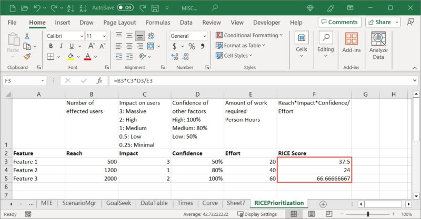Click the Fill Color yellow swatch
The width and height of the screenshot is (421, 219).
pos(71,57)
